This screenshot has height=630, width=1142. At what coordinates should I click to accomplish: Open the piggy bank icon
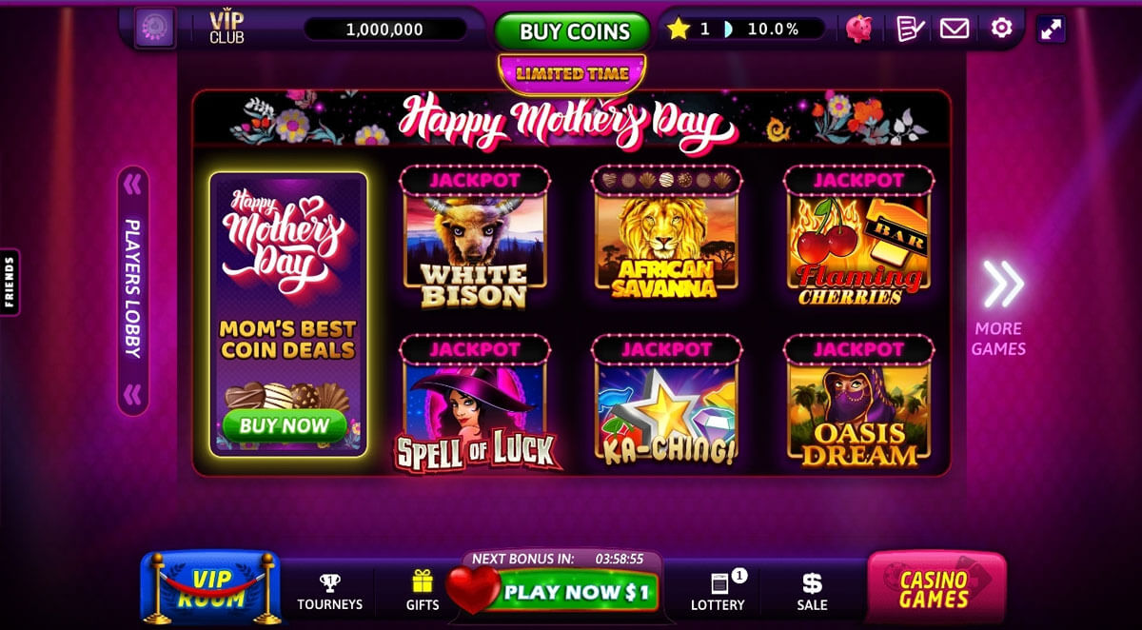click(x=860, y=29)
